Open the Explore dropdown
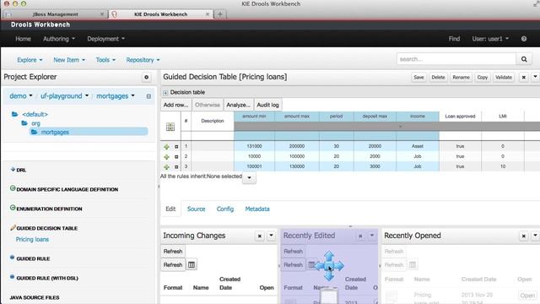Screen dimensions: 540x304 pyautogui.click(x=30, y=60)
